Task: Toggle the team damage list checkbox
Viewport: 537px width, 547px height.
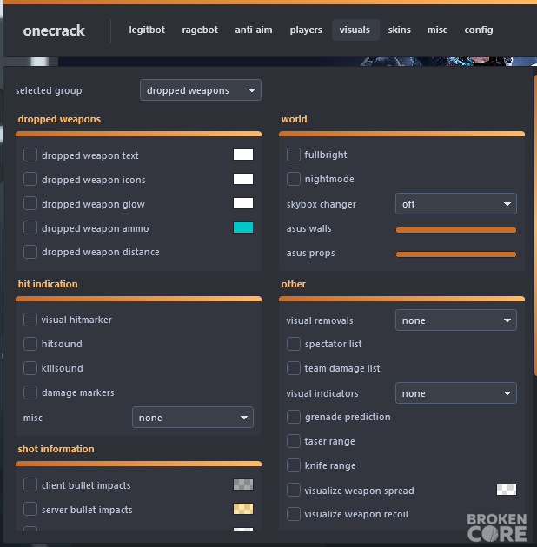Action: 294,368
